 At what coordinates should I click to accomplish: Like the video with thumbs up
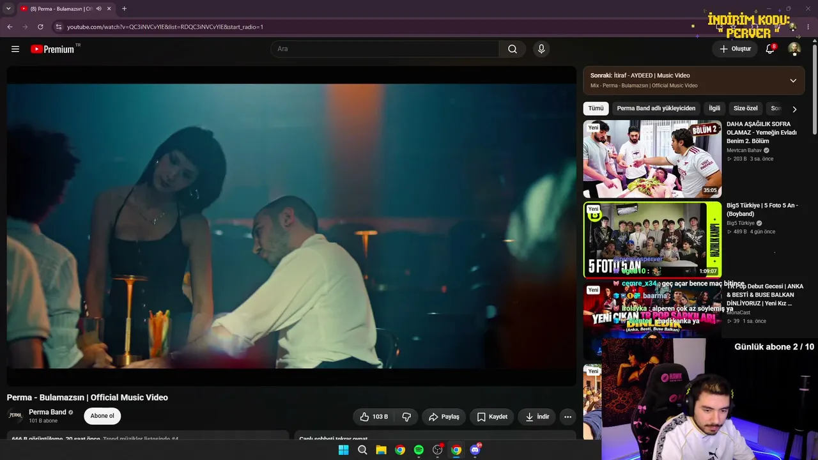click(373, 417)
